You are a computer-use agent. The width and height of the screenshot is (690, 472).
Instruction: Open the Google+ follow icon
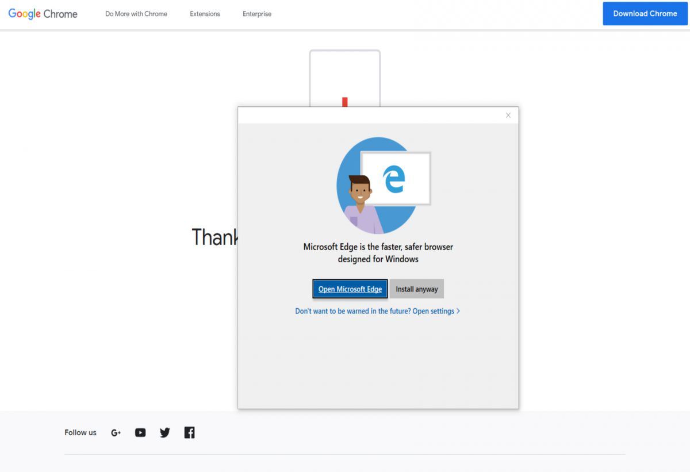pos(116,432)
